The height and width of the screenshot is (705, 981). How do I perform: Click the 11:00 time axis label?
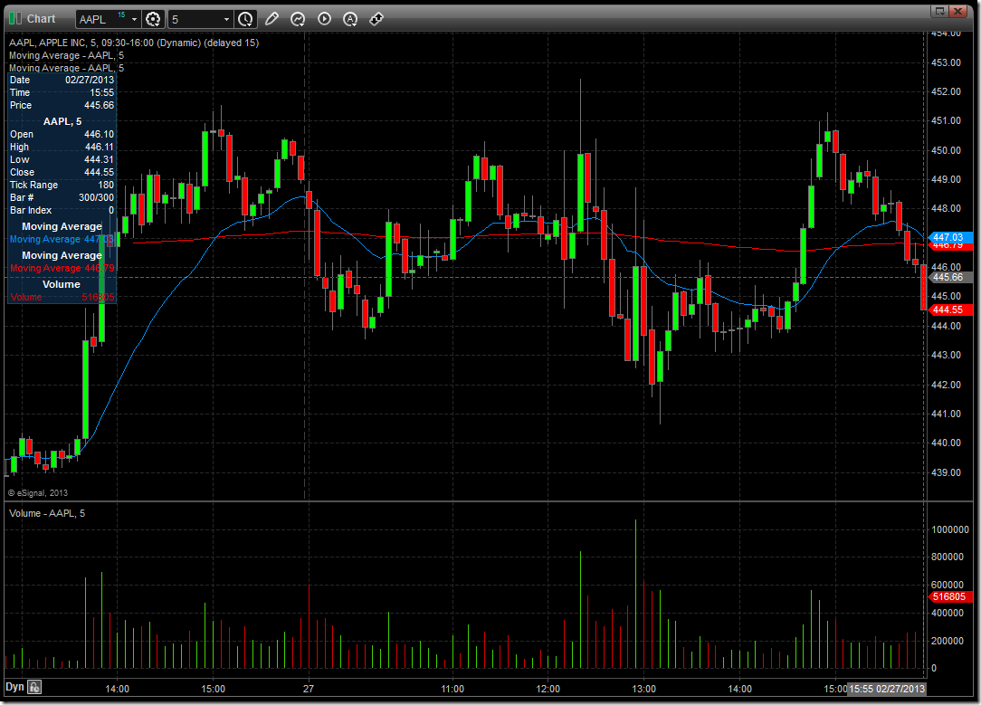(452, 689)
